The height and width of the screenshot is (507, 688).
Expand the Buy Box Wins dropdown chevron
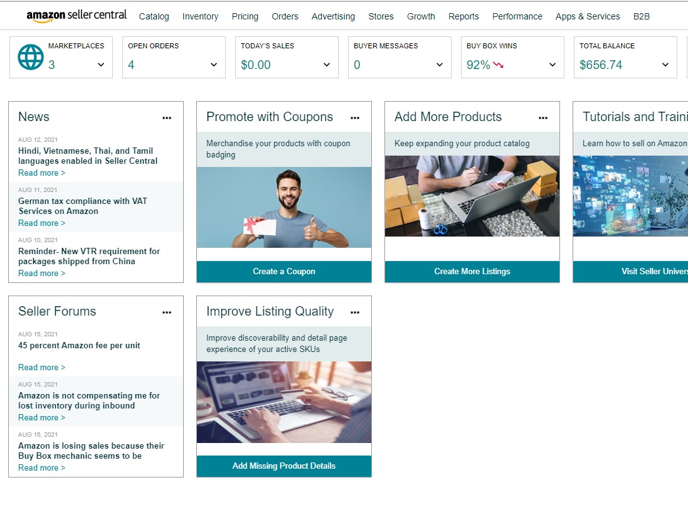click(x=553, y=65)
